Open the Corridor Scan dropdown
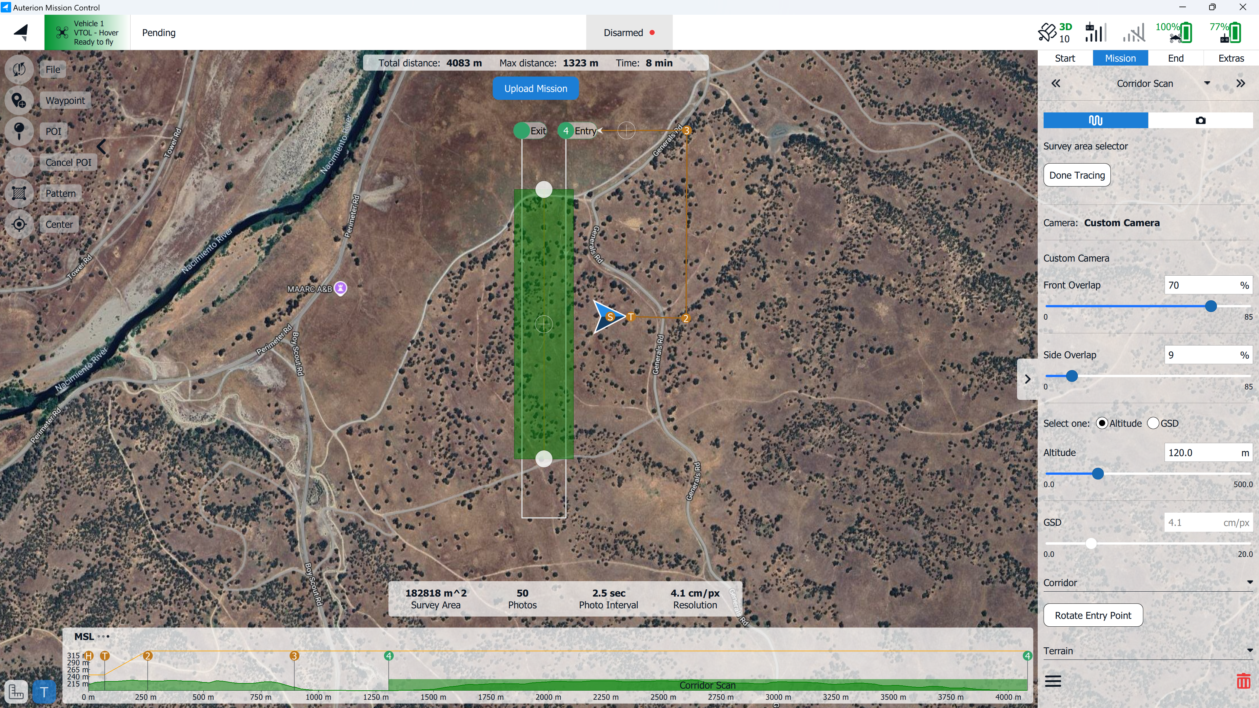This screenshot has height=708, width=1259. pyautogui.click(x=1207, y=84)
